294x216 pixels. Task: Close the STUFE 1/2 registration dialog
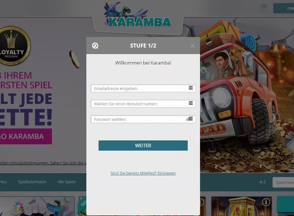click(192, 46)
